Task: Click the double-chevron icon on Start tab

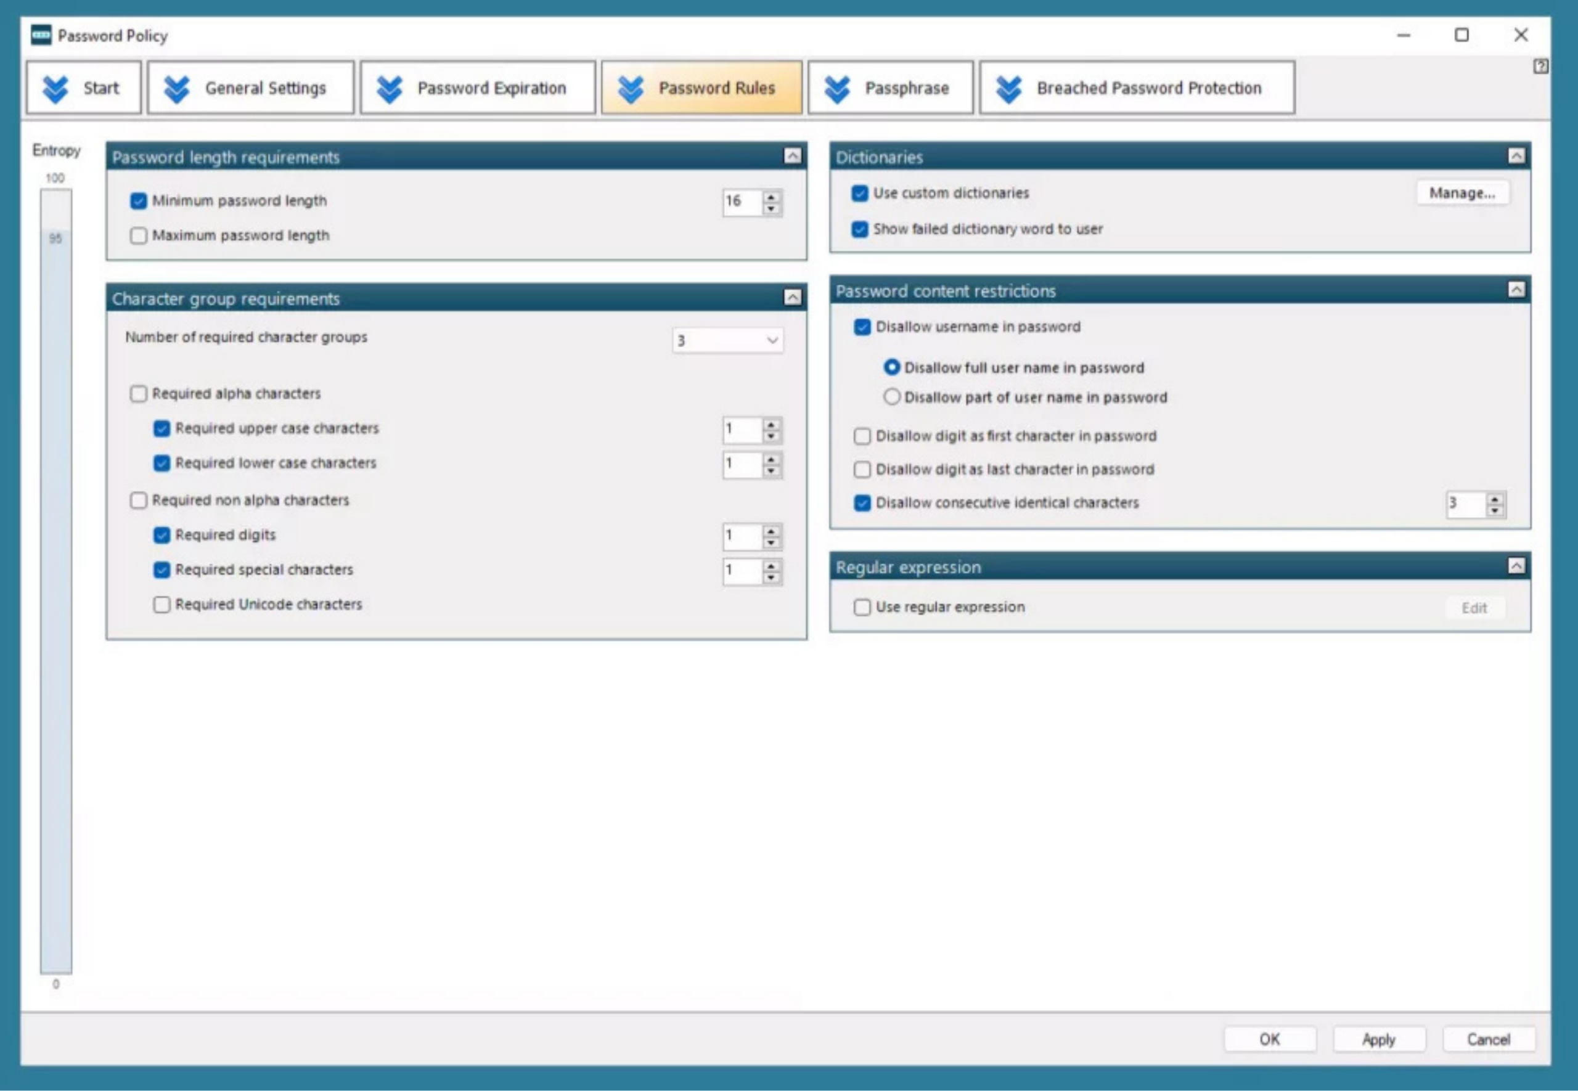Action: click(x=57, y=87)
